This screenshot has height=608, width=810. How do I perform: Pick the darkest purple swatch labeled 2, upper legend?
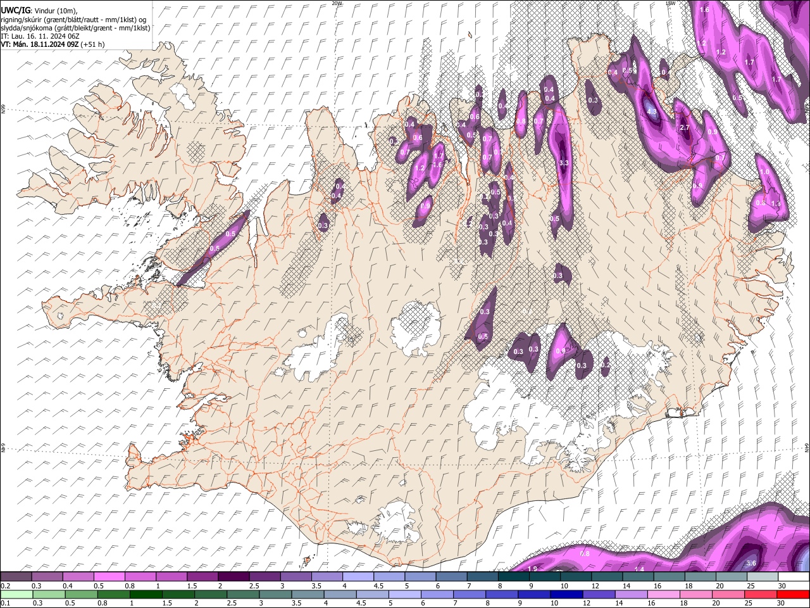tap(234, 577)
